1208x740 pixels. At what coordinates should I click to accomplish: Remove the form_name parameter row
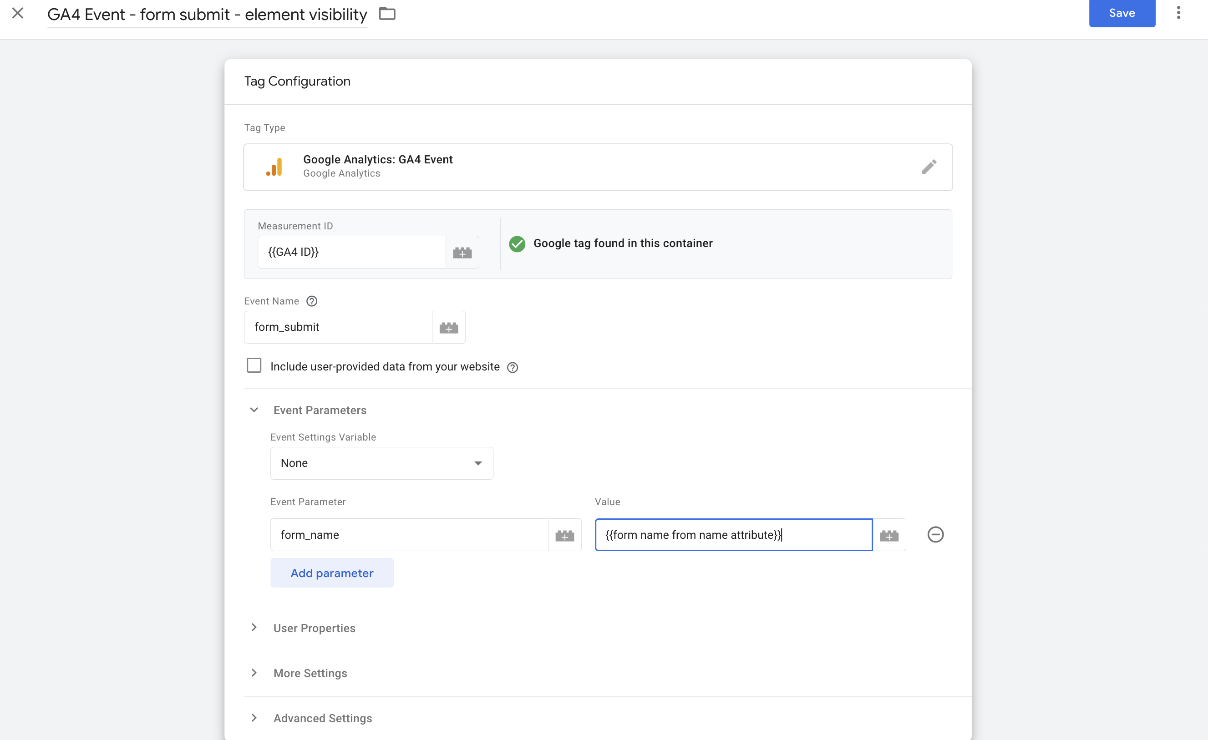(935, 534)
